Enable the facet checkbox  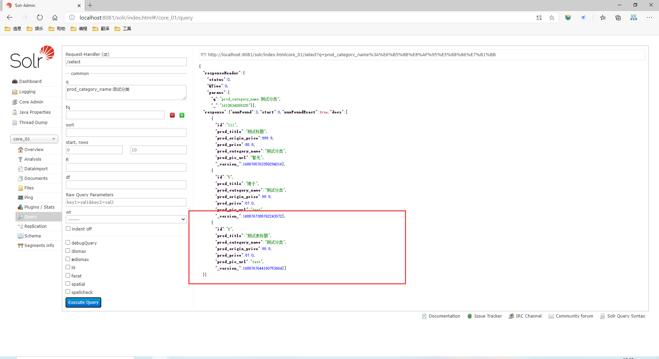68,275
